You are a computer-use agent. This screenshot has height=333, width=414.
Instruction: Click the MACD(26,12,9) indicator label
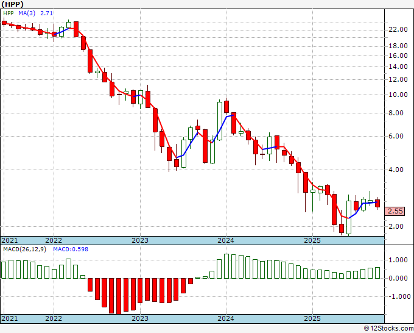[24, 249]
